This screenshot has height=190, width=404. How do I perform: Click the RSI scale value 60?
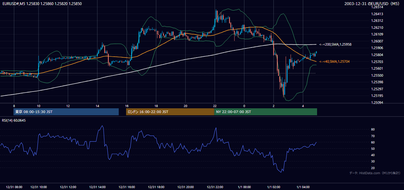point(373,142)
